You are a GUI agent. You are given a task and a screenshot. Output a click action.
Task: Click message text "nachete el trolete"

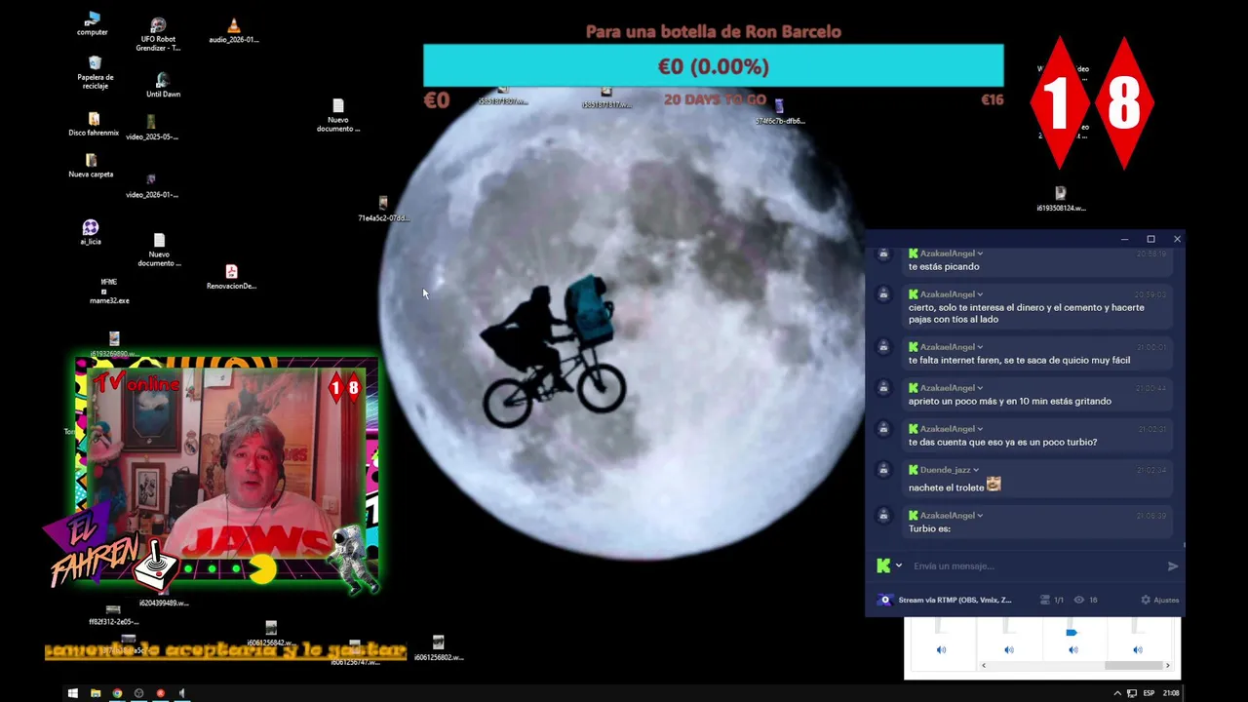(x=946, y=487)
